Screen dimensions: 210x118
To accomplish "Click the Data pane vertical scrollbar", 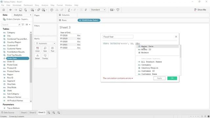I will [x=31, y=58].
